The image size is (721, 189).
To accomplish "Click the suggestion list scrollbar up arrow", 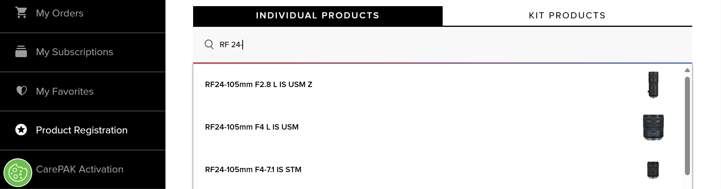I will click(x=687, y=70).
